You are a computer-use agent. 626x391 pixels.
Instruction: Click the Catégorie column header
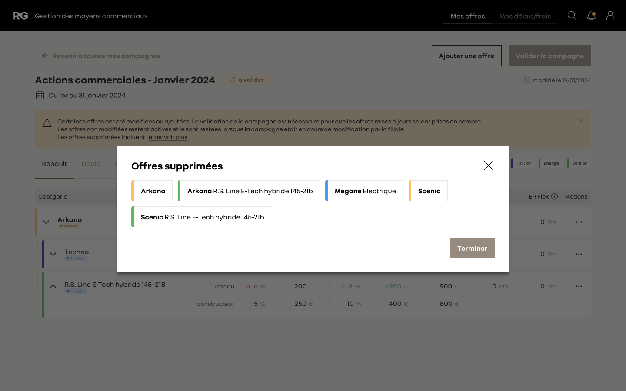point(53,196)
